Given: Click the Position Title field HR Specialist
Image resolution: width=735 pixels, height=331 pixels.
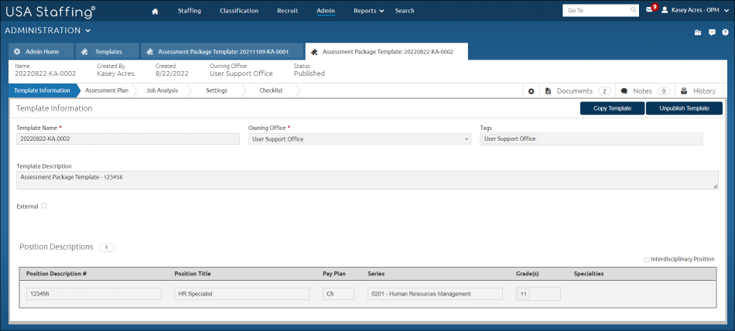Looking at the screenshot, I should (x=242, y=294).
